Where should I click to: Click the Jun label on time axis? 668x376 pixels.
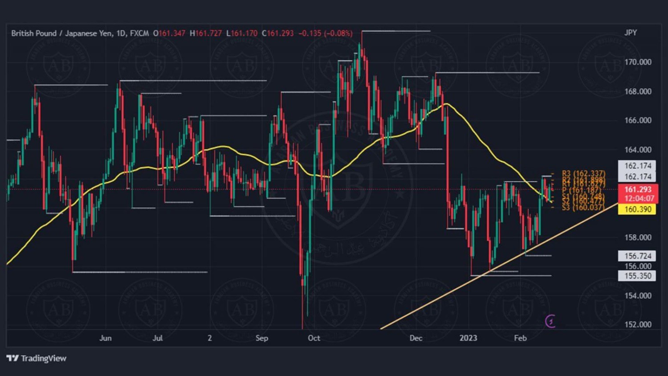106,338
